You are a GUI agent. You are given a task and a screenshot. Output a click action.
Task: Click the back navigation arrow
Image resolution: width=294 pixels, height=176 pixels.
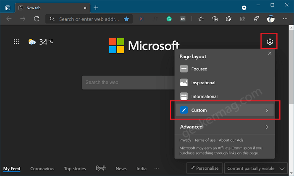pyautogui.click(x=9, y=19)
